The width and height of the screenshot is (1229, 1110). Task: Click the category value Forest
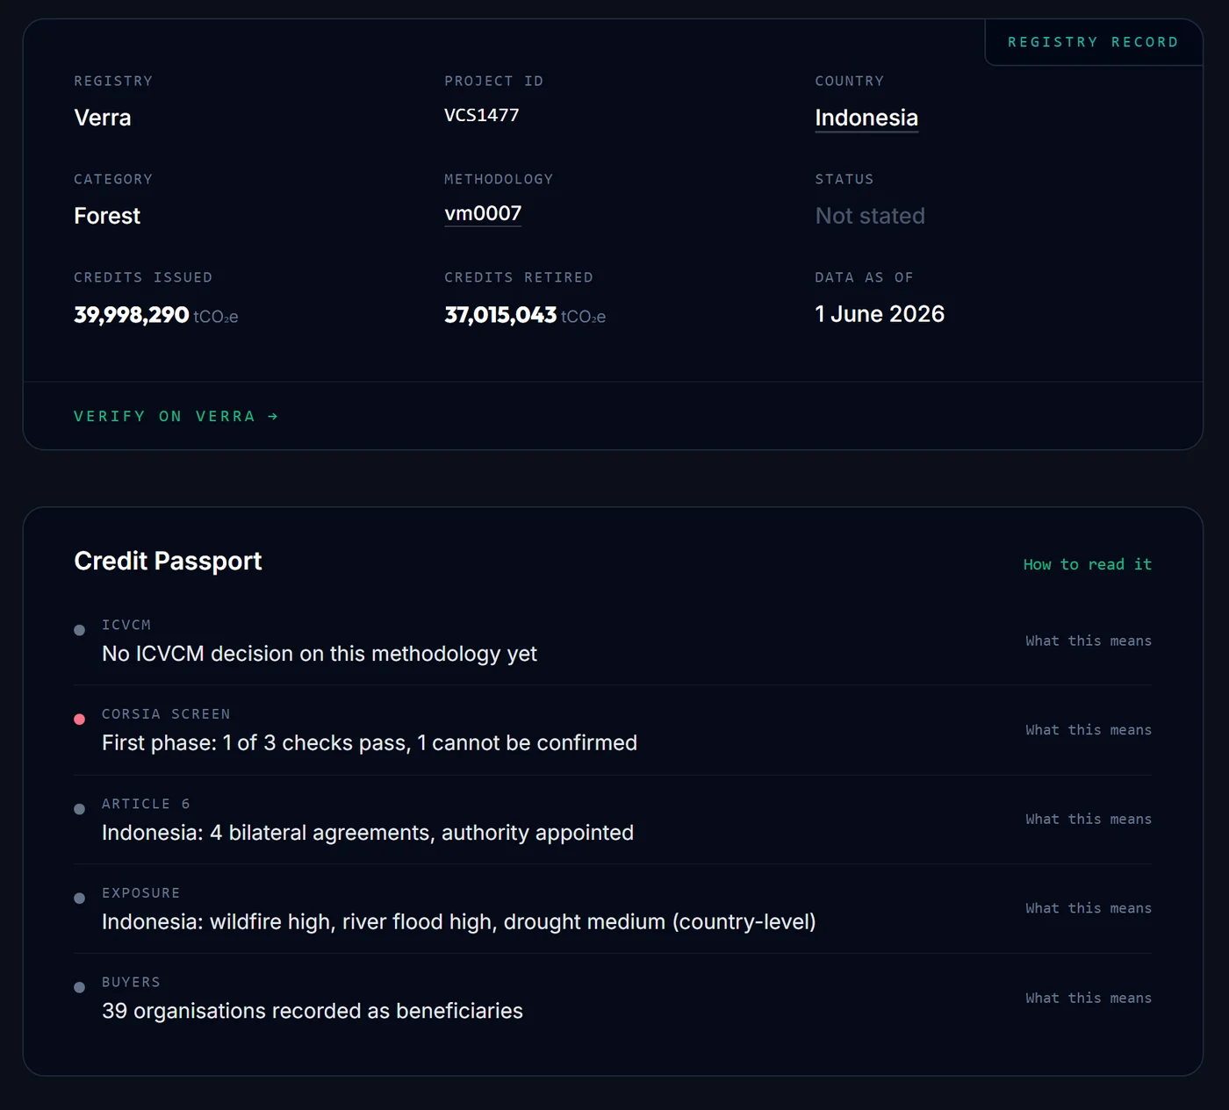(x=107, y=216)
